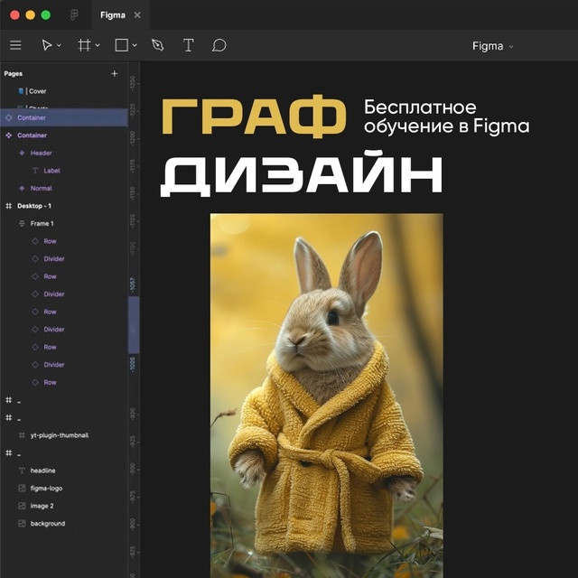Expand the Move tool dropdown chevron

[x=59, y=46]
